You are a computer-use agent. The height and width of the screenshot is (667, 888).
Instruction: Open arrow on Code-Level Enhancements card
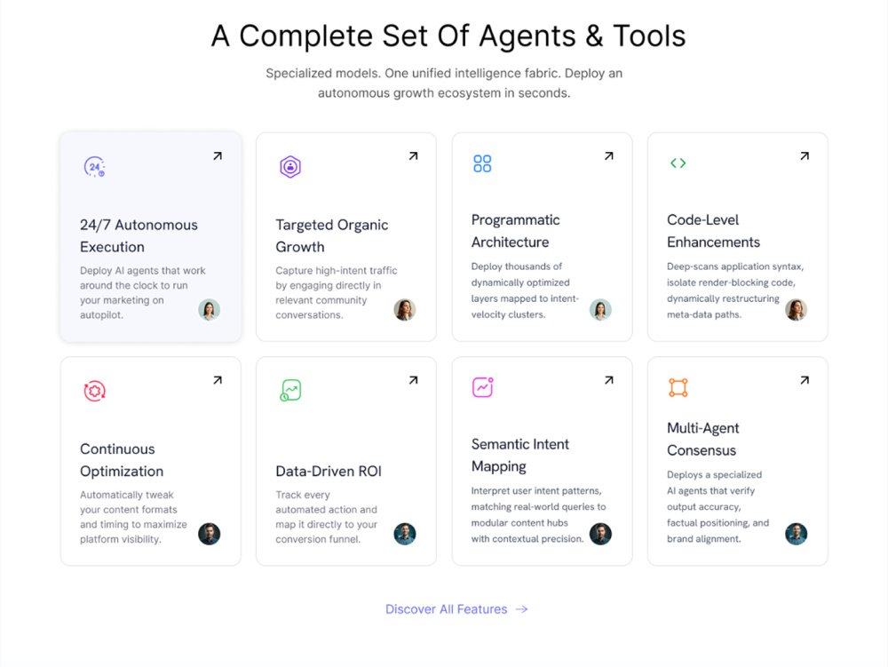pos(805,155)
